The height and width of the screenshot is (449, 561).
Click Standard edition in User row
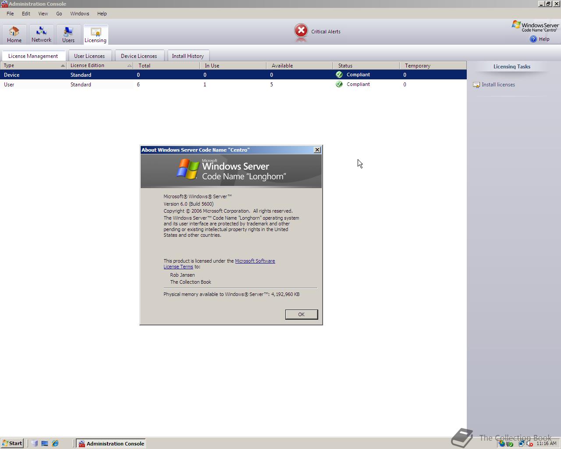point(81,85)
